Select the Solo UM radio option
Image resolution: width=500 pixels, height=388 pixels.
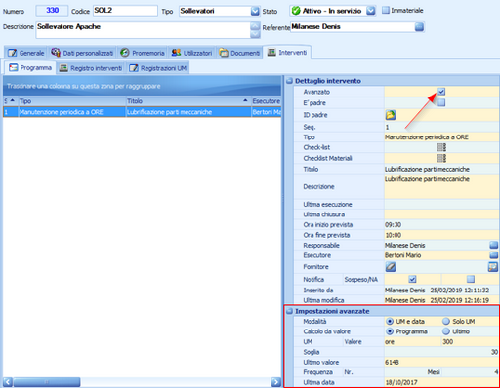tap(446, 321)
